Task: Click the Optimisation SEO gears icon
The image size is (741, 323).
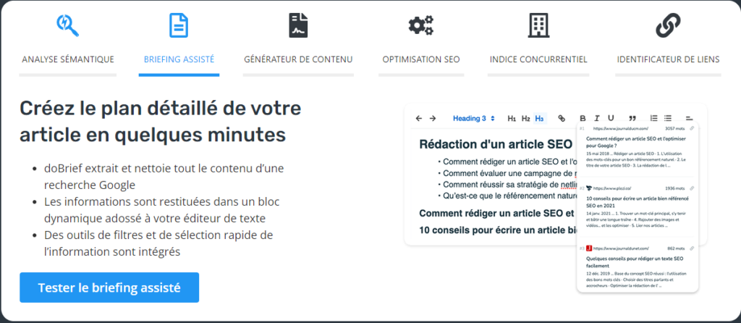Action: click(x=420, y=25)
